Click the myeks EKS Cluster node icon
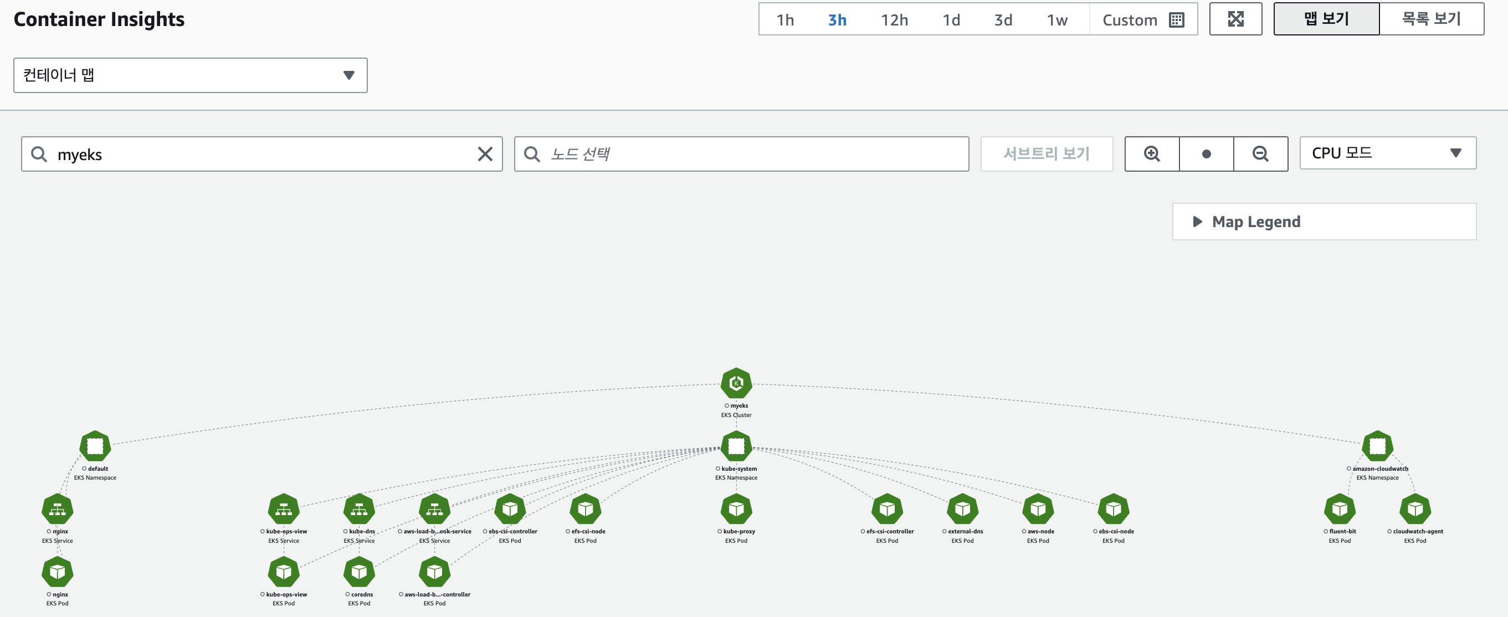This screenshot has height=617, width=1508. pos(736,383)
